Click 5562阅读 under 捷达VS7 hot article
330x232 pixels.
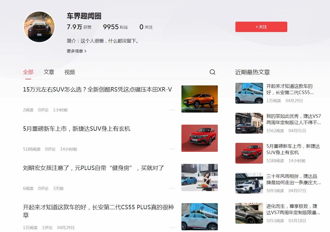(x=275, y=131)
